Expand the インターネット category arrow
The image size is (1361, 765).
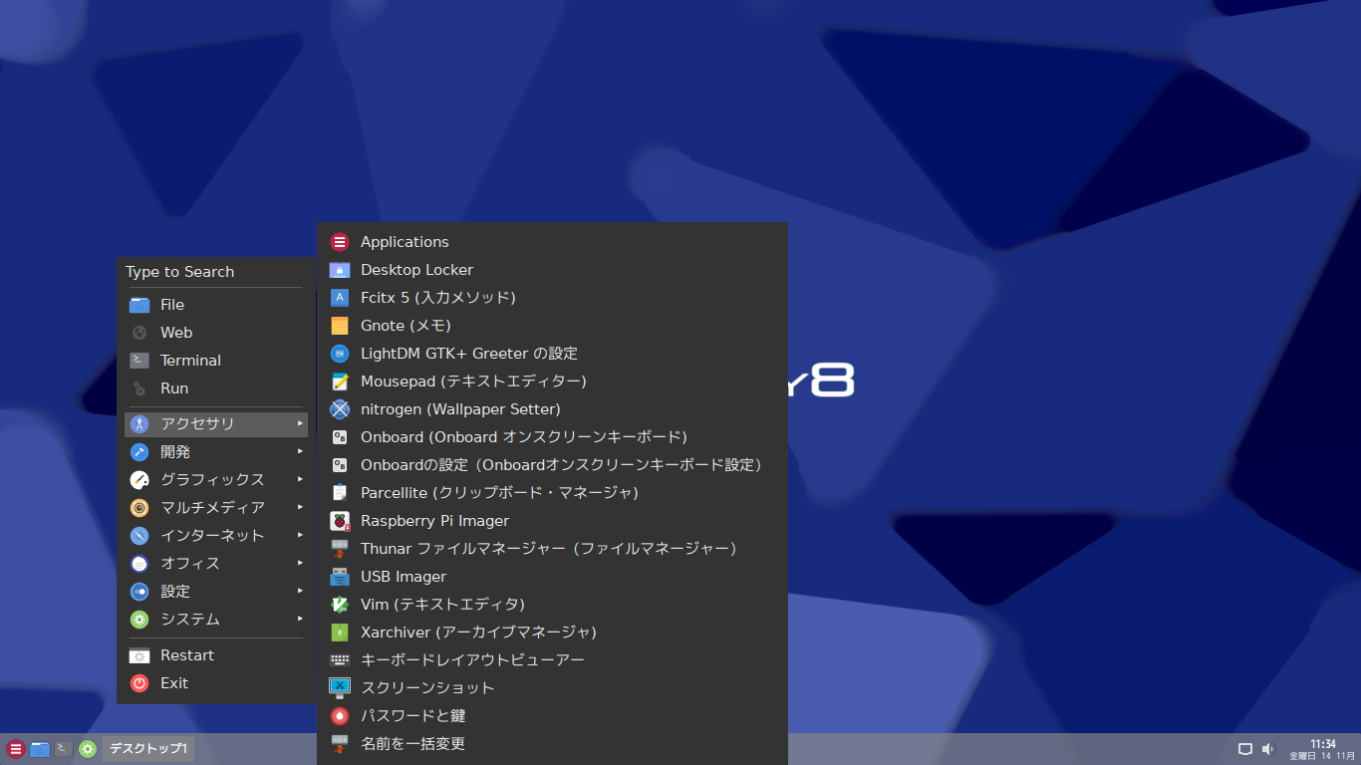pos(300,535)
